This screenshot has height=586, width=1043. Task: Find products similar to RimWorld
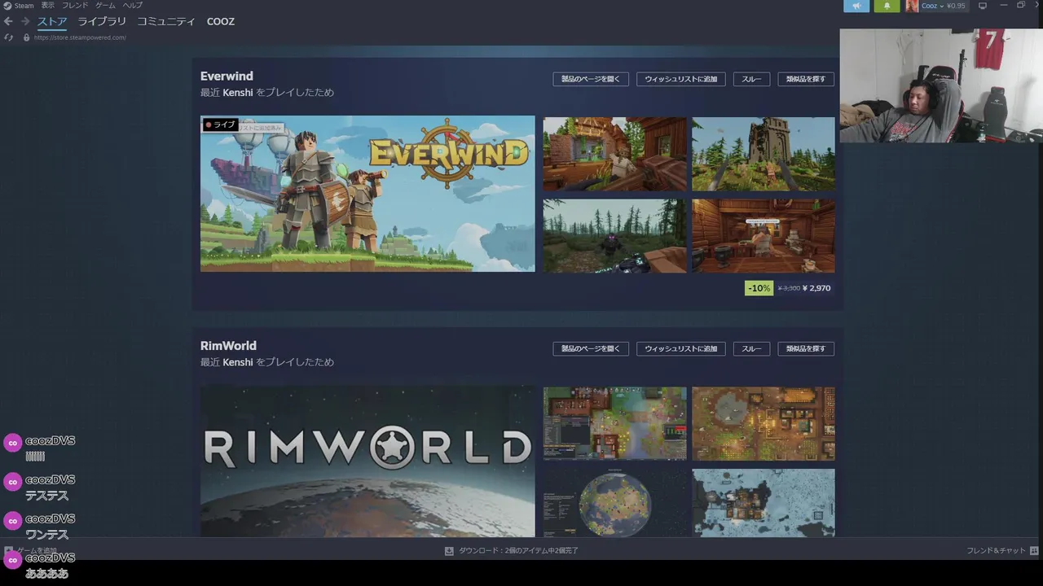[806, 348]
